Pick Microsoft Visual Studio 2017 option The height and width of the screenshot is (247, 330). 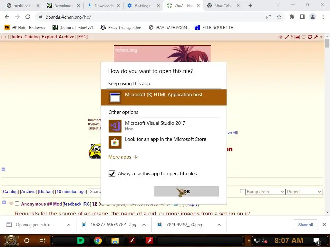[x=163, y=126]
